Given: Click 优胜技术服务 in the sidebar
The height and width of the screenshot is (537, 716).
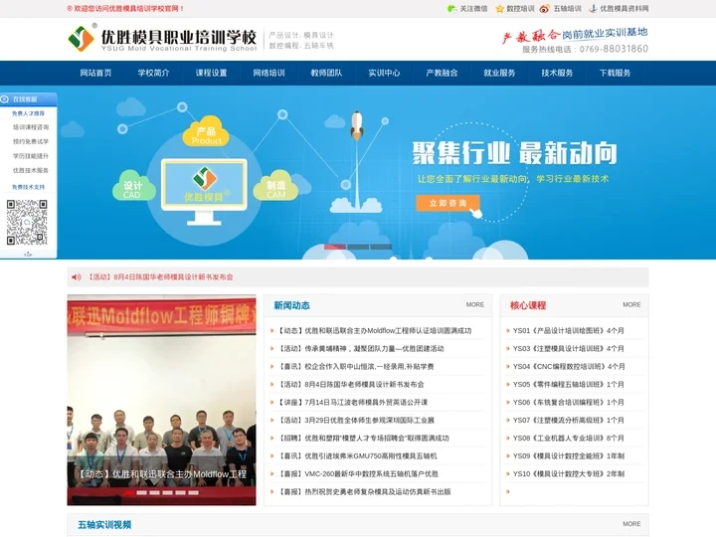Looking at the screenshot, I should pyautogui.click(x=31, y=170).
